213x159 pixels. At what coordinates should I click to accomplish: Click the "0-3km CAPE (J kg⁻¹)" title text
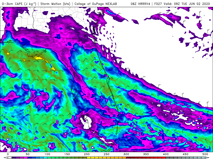tap(19, 4)
